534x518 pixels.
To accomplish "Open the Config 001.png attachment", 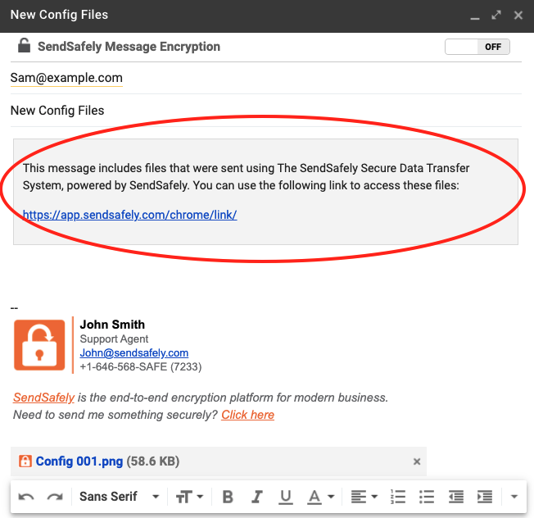I will [x=79, y=461].
